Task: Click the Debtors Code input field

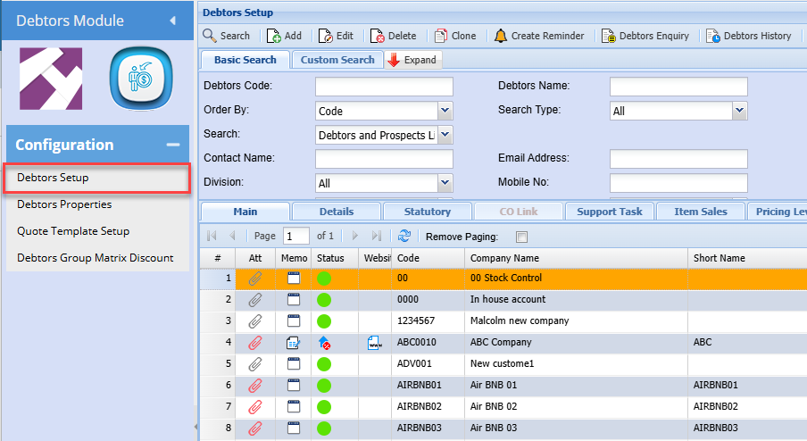Action: 384,87
